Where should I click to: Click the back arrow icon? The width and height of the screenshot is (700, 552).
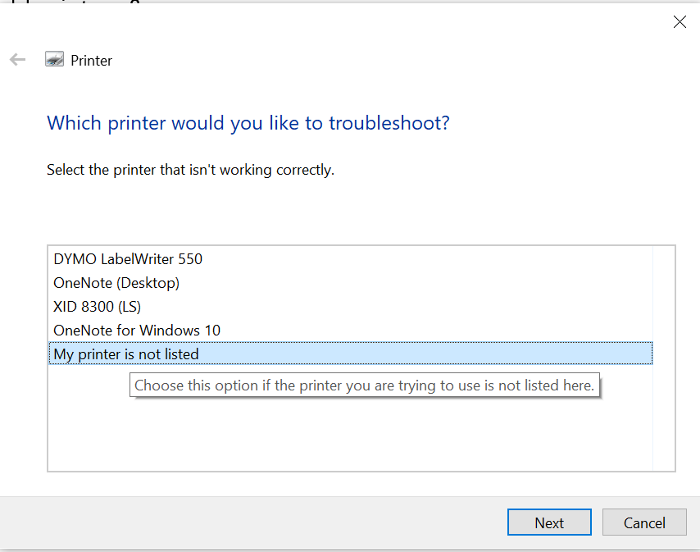tap(17, 59)
